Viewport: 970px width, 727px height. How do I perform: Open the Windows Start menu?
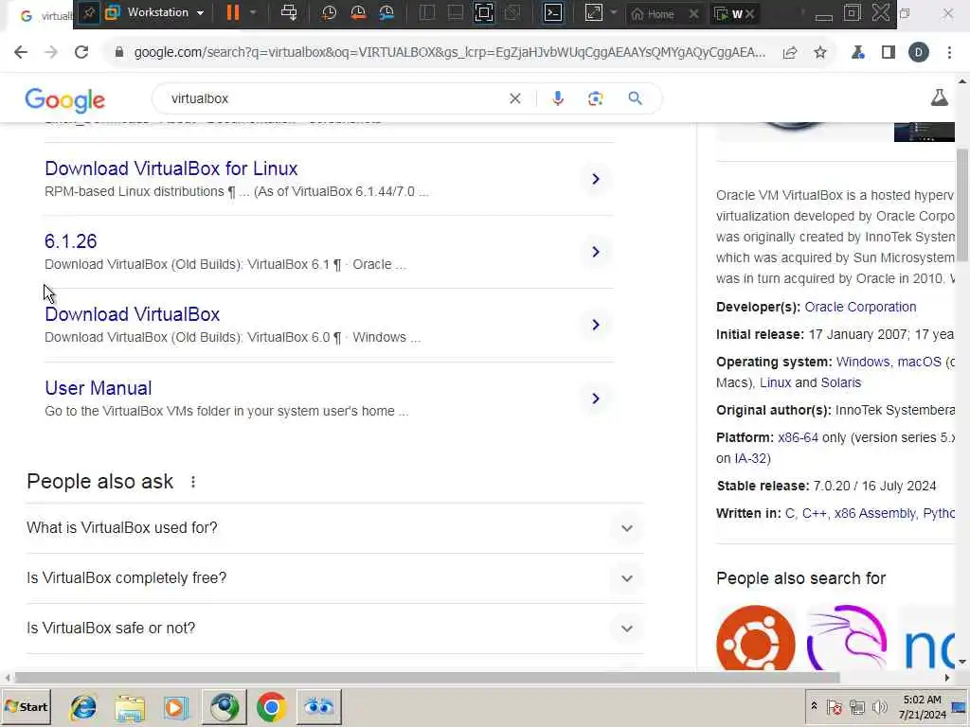click(x=26, y=706)
